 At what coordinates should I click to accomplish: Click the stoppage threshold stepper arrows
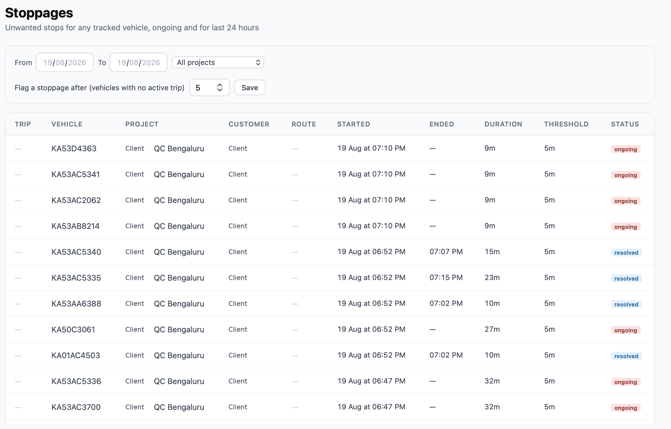click(220, 88)
